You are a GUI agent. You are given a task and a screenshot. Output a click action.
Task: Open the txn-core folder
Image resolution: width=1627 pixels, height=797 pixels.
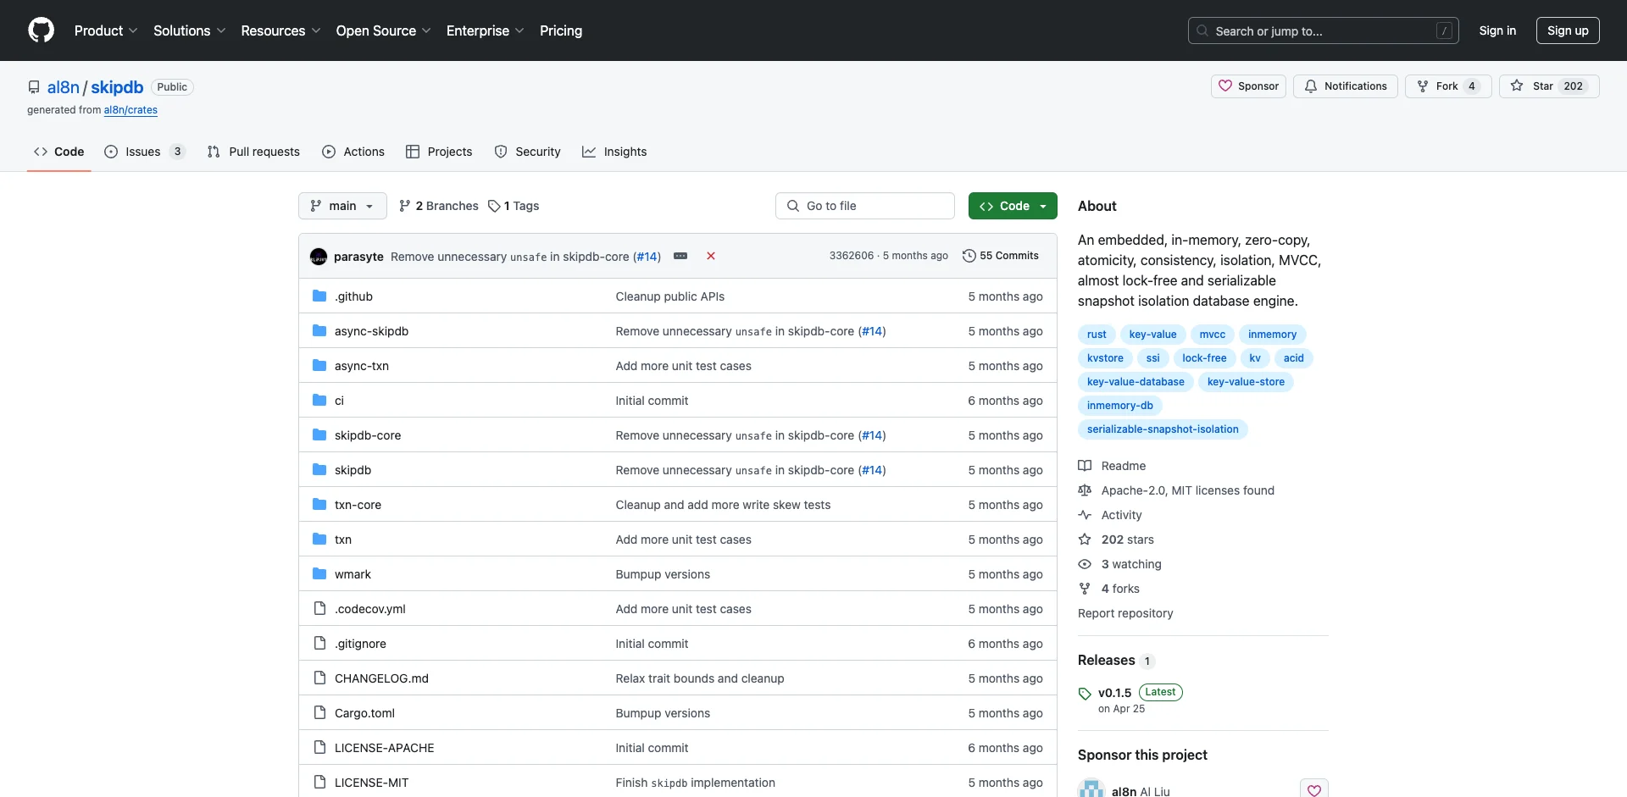(x=358, y=505)
